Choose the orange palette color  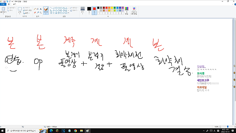(x=109, y=8)
